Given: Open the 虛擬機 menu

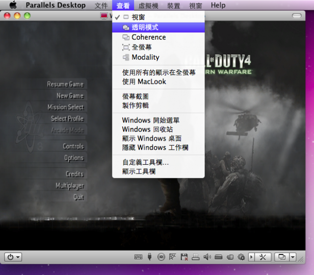Looking at the screenshot, I should pos(148,5).
